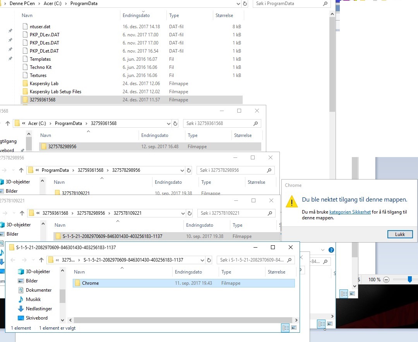Click the ProgramData window vertical scrollbar
Viewport: 418px width, 342px height.
pos(332,64)
